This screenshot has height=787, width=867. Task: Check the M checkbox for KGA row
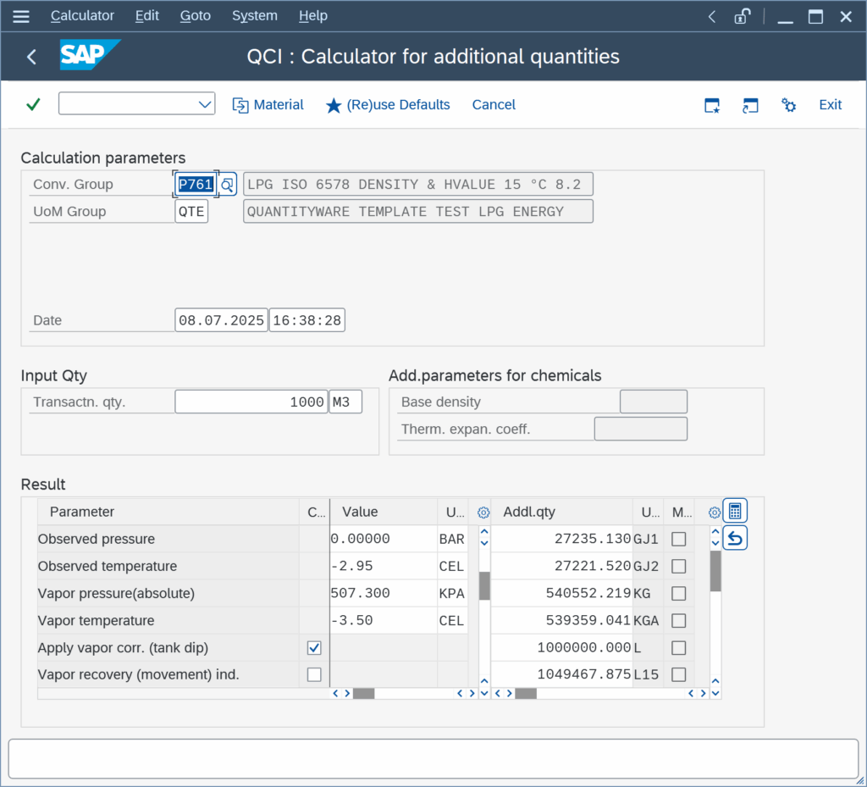tap(678, 620)
